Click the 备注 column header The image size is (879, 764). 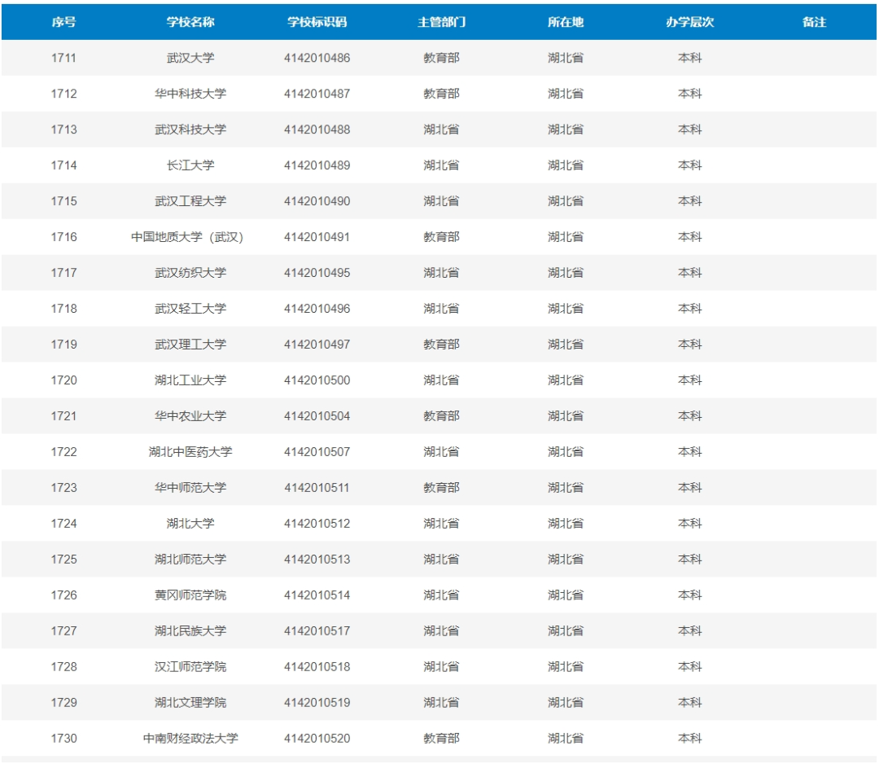coord(814,22)
